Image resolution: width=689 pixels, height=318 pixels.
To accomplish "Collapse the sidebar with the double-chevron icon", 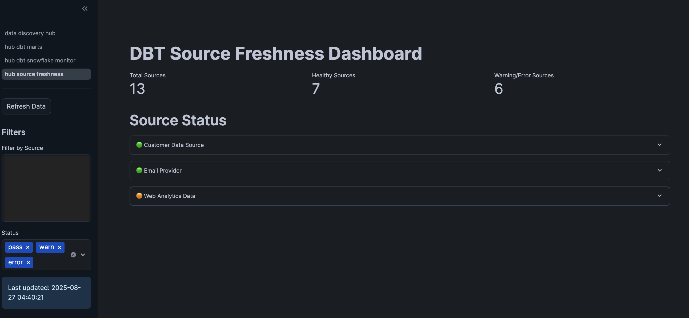I will pyautogui.click(x=85, y=8).
